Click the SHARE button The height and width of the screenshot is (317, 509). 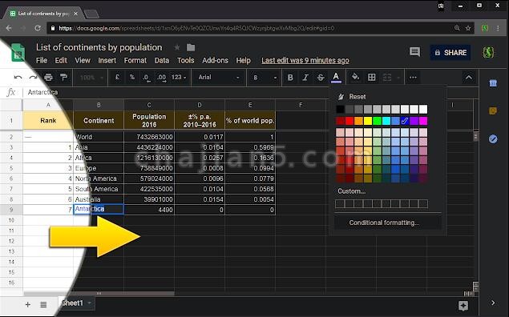[x=450, y=53]
